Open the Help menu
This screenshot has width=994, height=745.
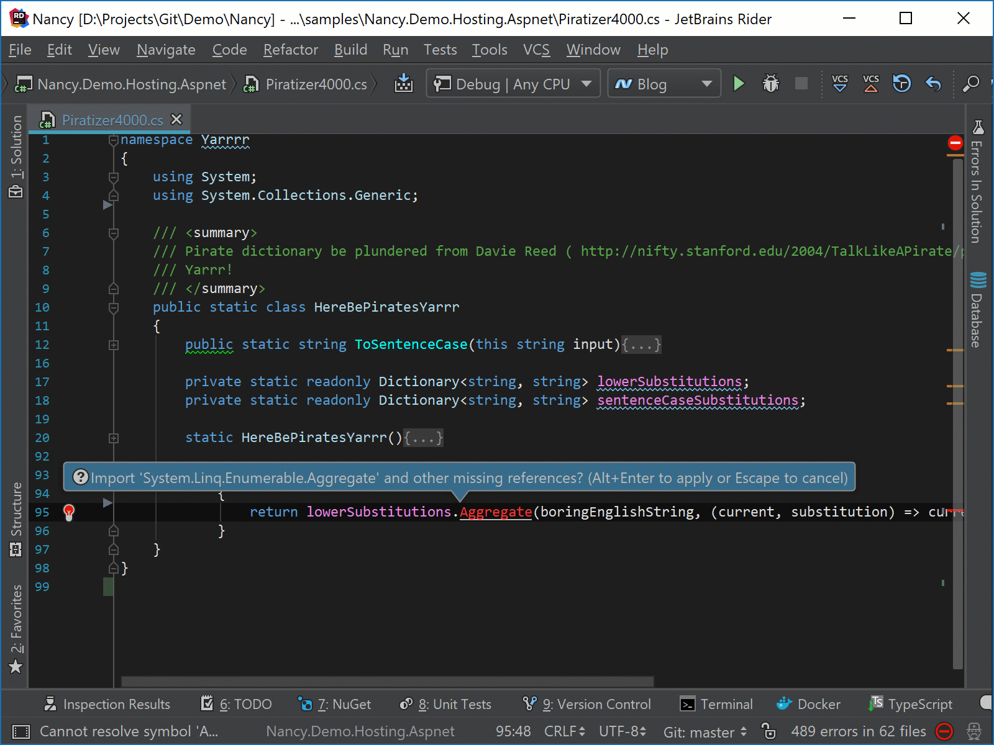652,50
